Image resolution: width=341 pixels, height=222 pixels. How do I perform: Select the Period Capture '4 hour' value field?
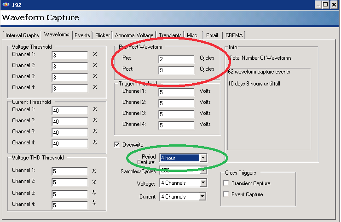tap(179, 158)
